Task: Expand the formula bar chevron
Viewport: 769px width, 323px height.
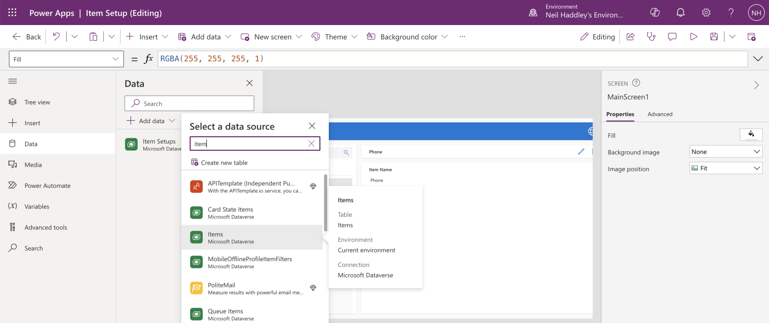Action: pyautogui.click(x=758, y=59)
